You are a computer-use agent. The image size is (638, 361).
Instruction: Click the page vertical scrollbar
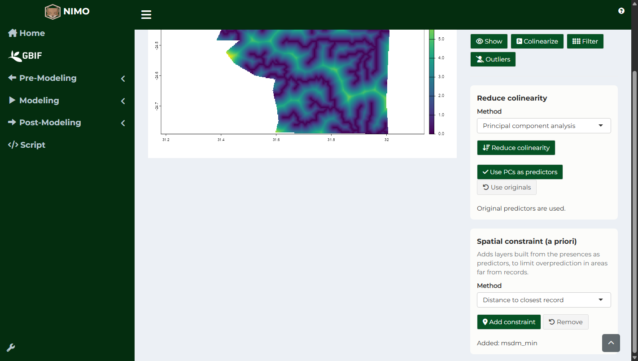pyautogui.click(x=634, y=211)
